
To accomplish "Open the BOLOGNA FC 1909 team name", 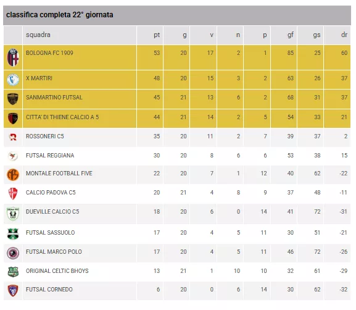I will pyautogui.click(x=49, y=53).
